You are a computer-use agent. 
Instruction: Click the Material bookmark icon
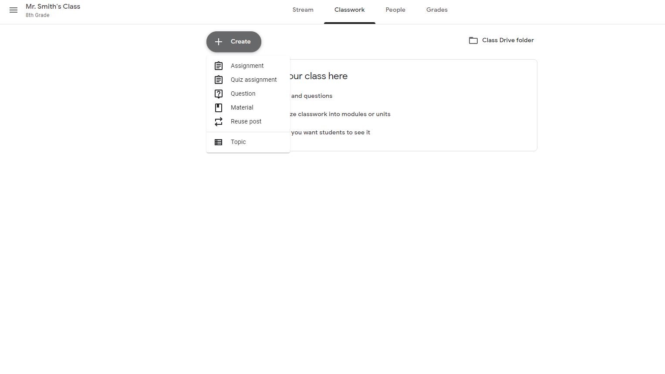(218, 107)
